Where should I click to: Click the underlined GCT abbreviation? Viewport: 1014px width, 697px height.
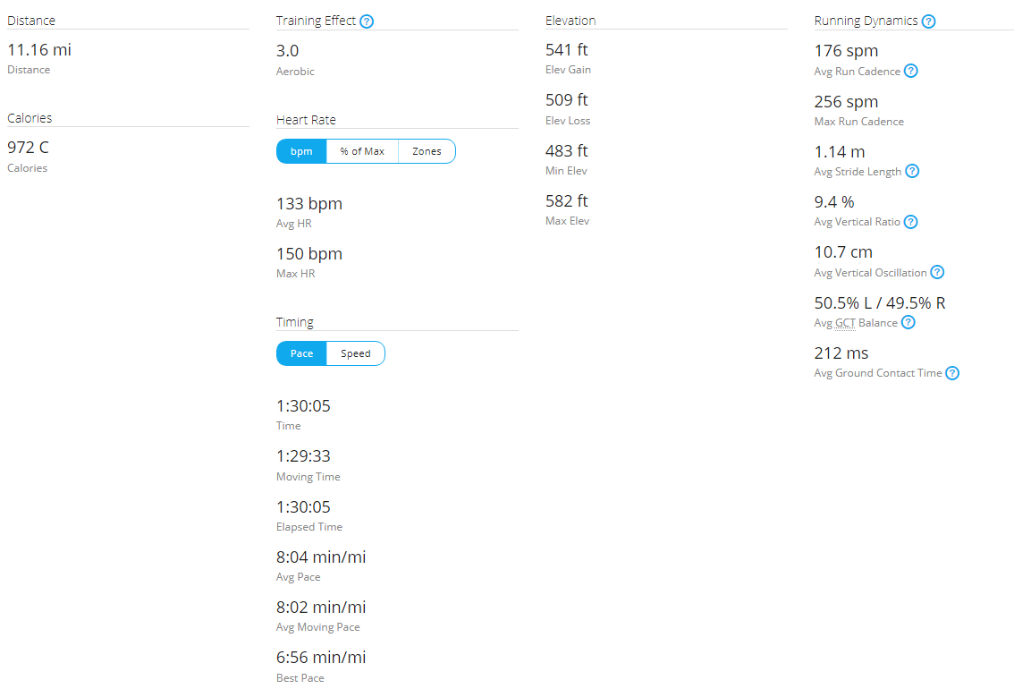(845, 323)
